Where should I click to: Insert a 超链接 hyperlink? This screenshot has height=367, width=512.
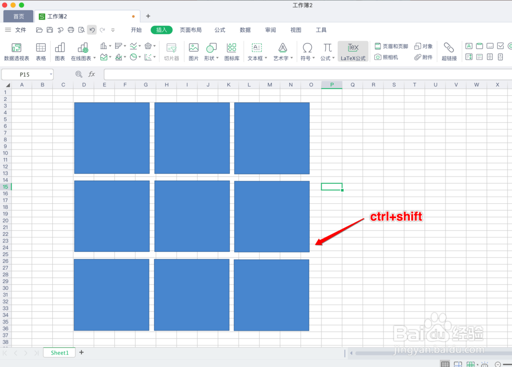coord(449,52)
